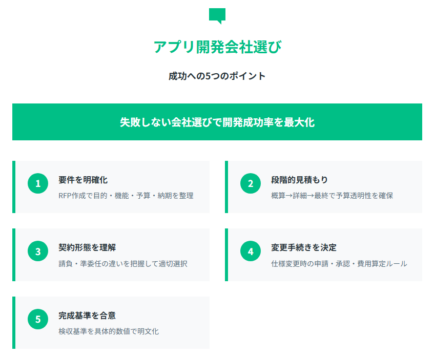Click the green banner 失敗しない会社選びで開発成功率を最大化

[x=217, y=122]
